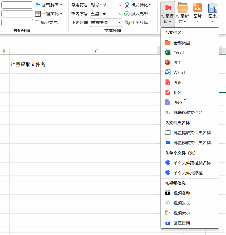The width and height of the screenshot is (226, 235).
Task: Click the 加密解密 key icon
Action: click(x=38, y=5)
